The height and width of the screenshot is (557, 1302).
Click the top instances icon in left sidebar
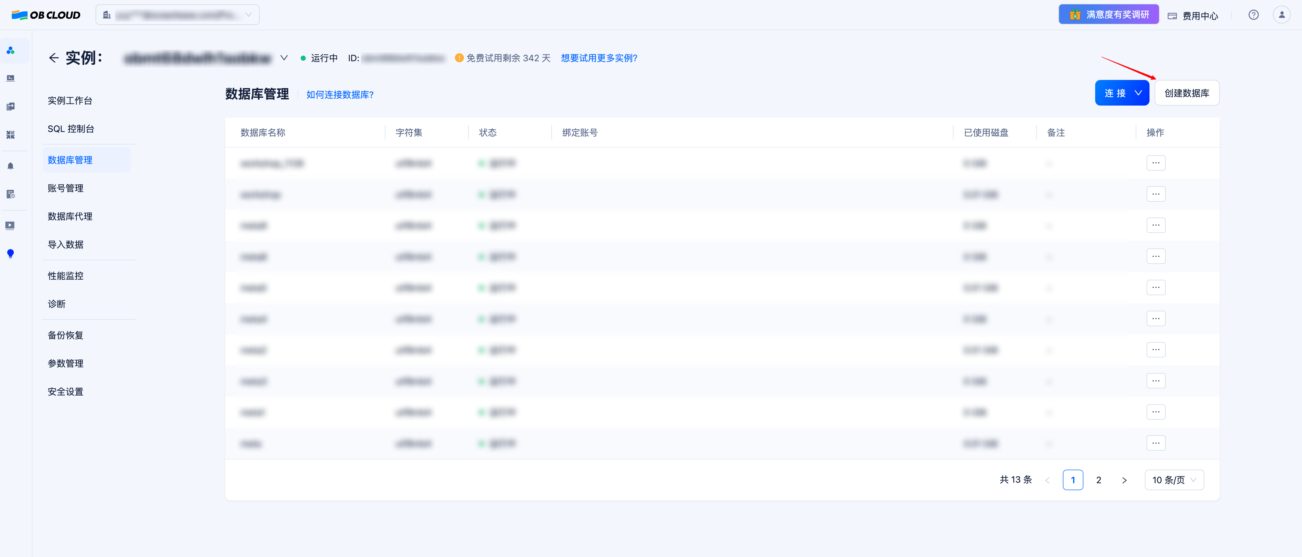[11, 50]
